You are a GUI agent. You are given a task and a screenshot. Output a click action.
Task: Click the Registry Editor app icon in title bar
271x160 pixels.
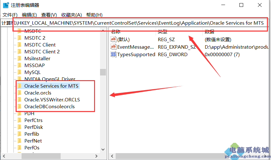tap(6, 5)
